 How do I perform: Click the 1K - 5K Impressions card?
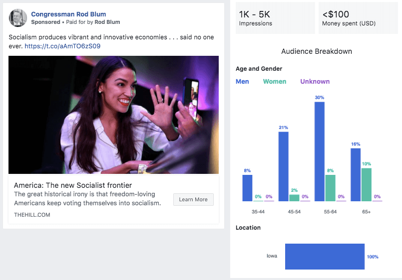(x=275, y=18)
